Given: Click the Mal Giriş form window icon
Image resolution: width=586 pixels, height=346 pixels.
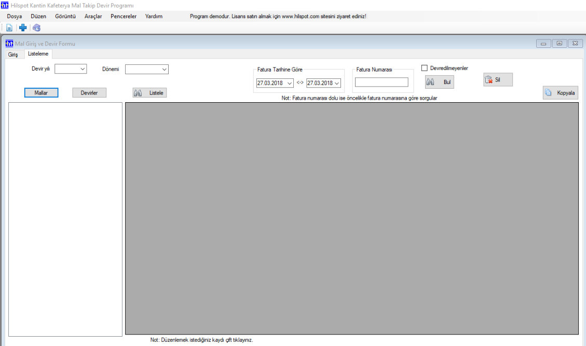Looking at the screenshot, I should point(9,44).
